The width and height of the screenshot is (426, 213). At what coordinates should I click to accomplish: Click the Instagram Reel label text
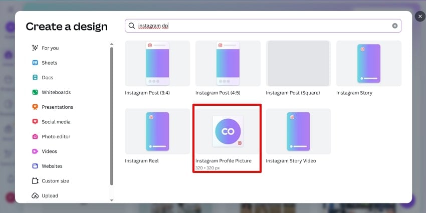142,161
